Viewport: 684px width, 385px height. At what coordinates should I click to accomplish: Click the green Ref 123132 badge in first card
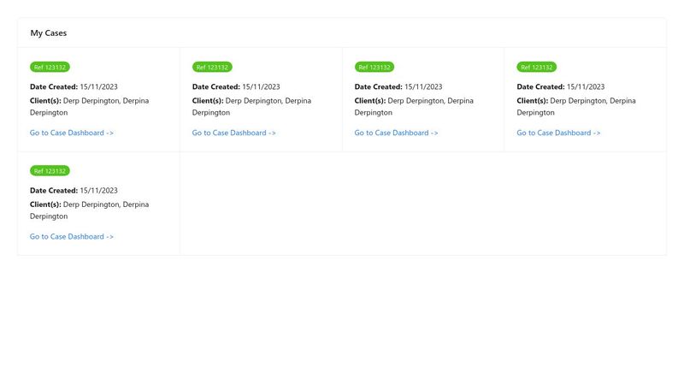[x=50, y=67]
